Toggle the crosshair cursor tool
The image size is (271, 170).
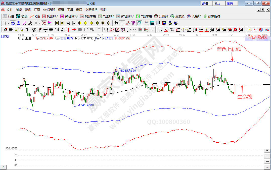[x=122, y=23]
